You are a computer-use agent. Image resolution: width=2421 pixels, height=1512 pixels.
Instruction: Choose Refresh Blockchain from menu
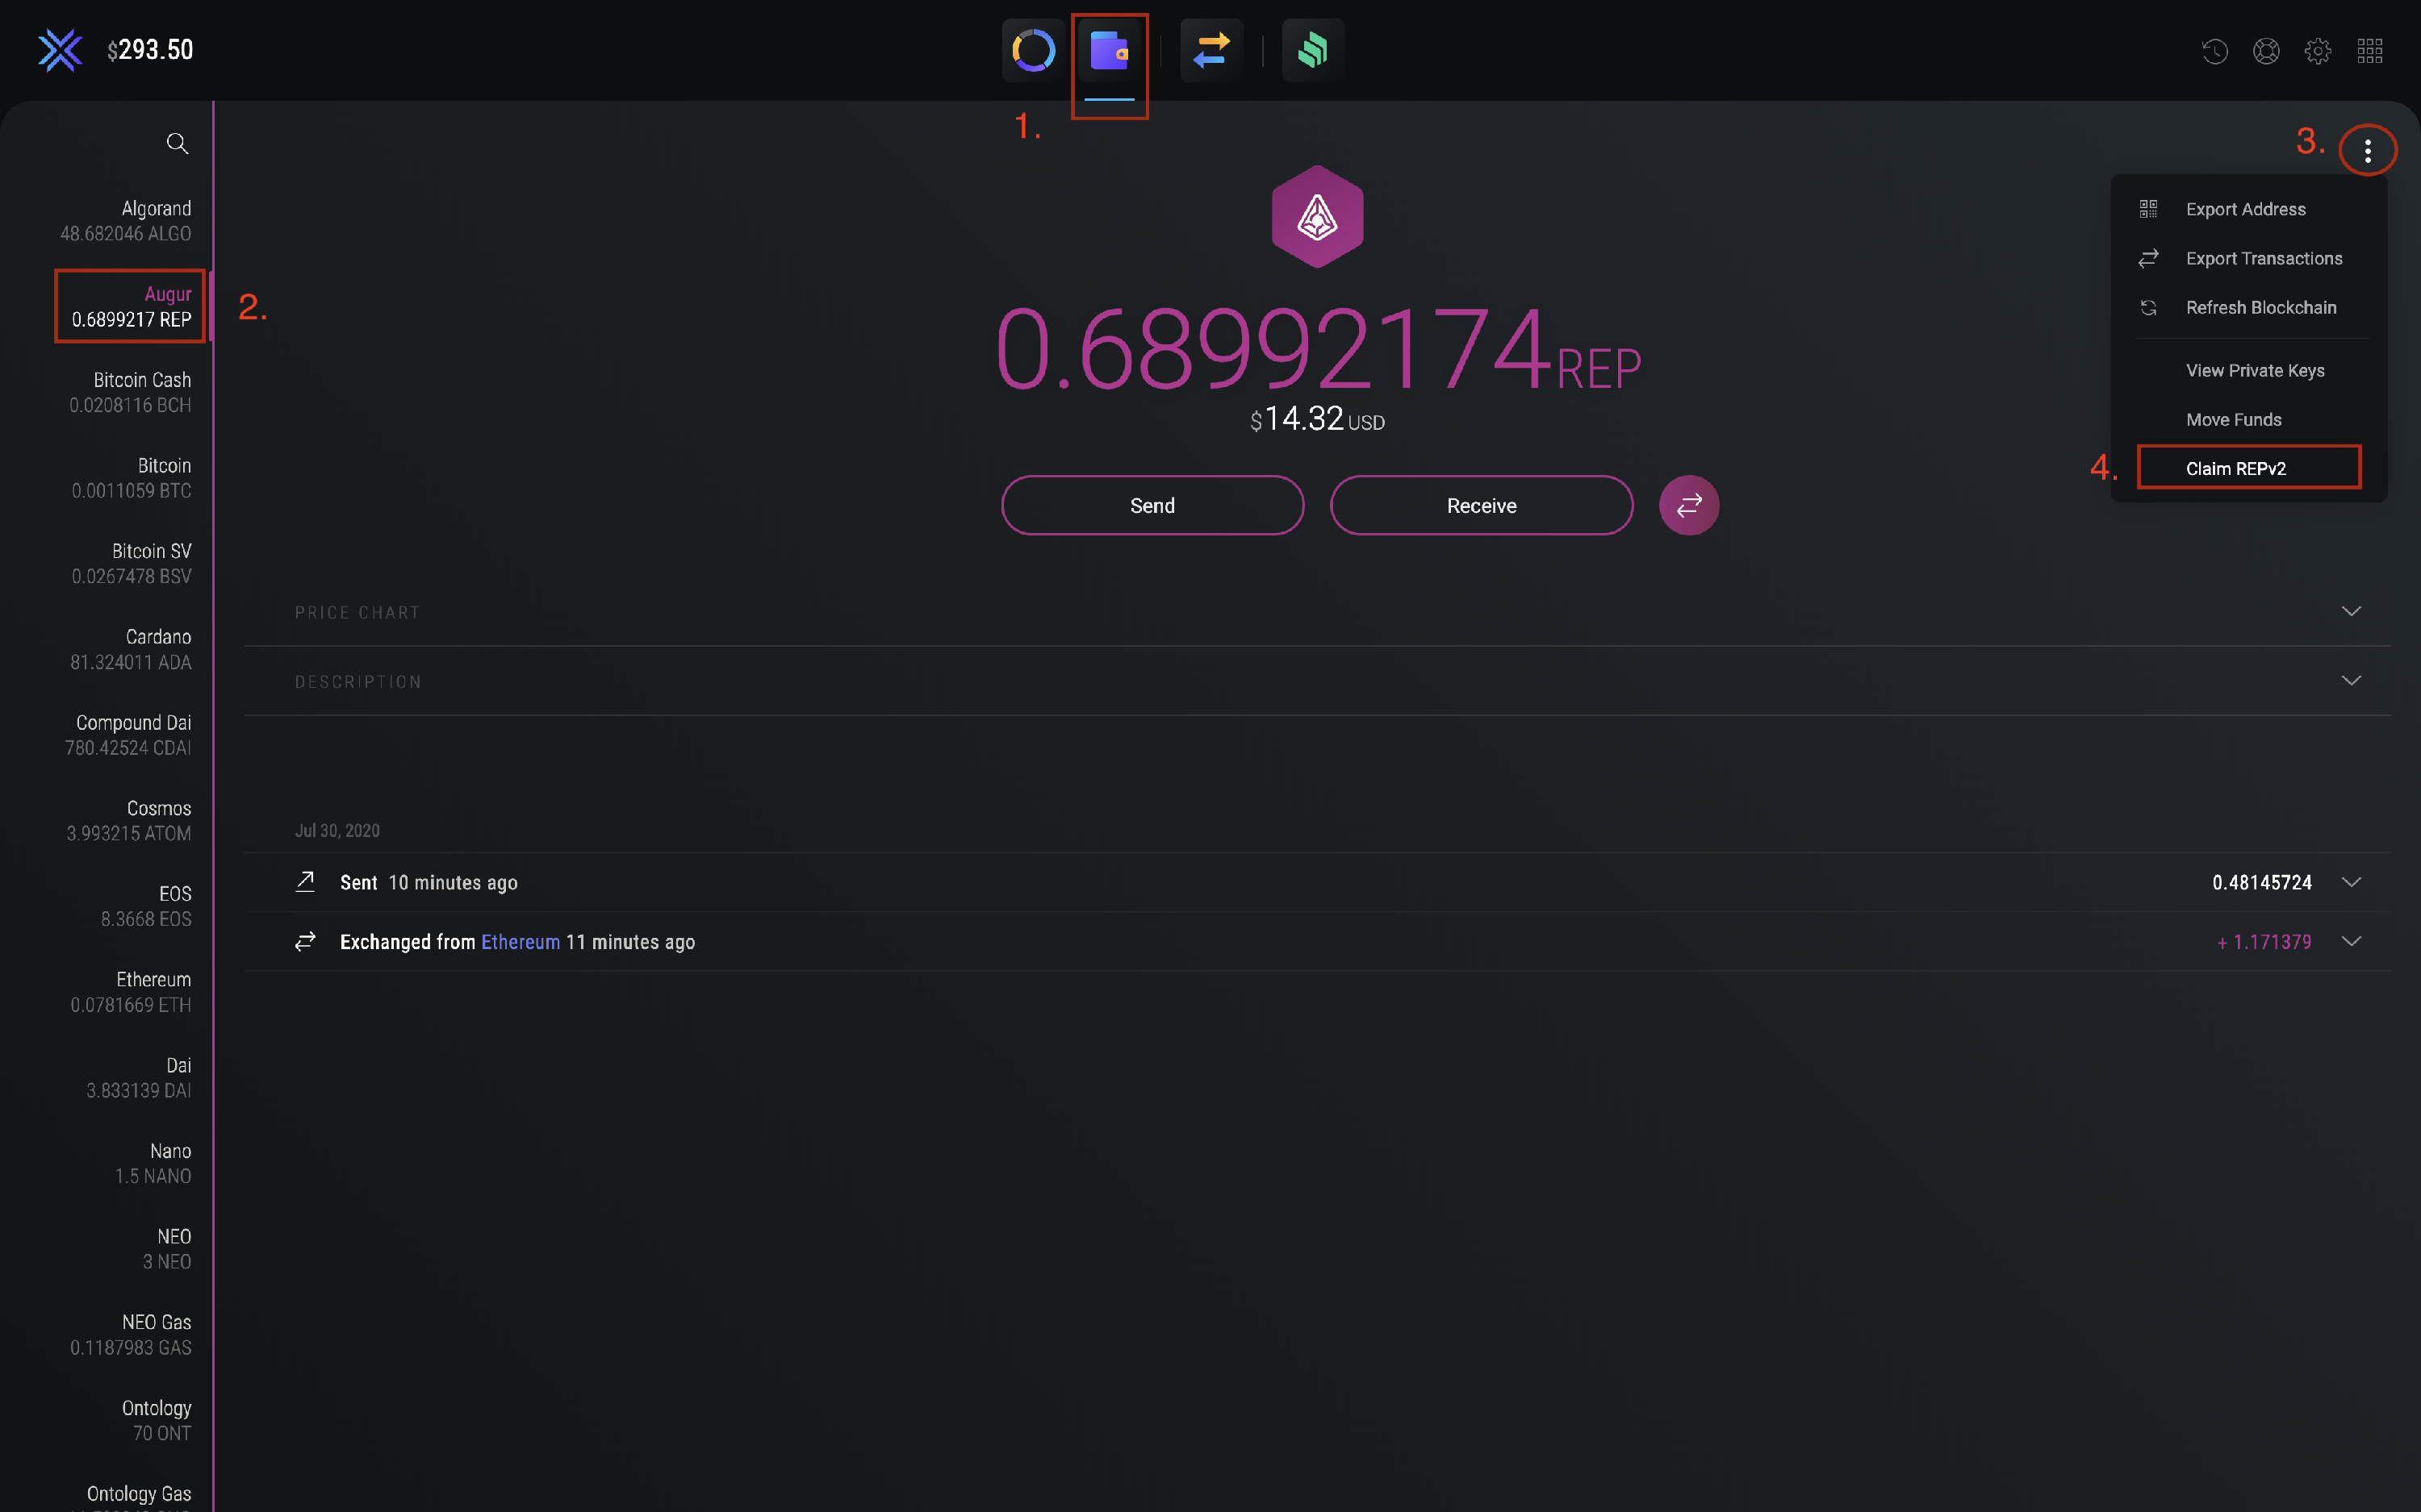2261,307
